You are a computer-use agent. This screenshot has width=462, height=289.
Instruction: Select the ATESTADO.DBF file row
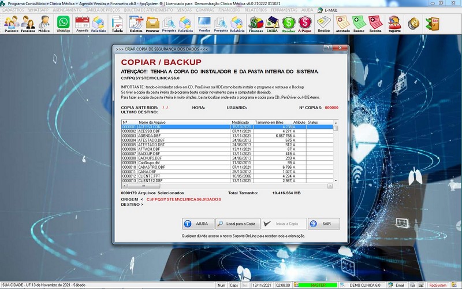227,140
